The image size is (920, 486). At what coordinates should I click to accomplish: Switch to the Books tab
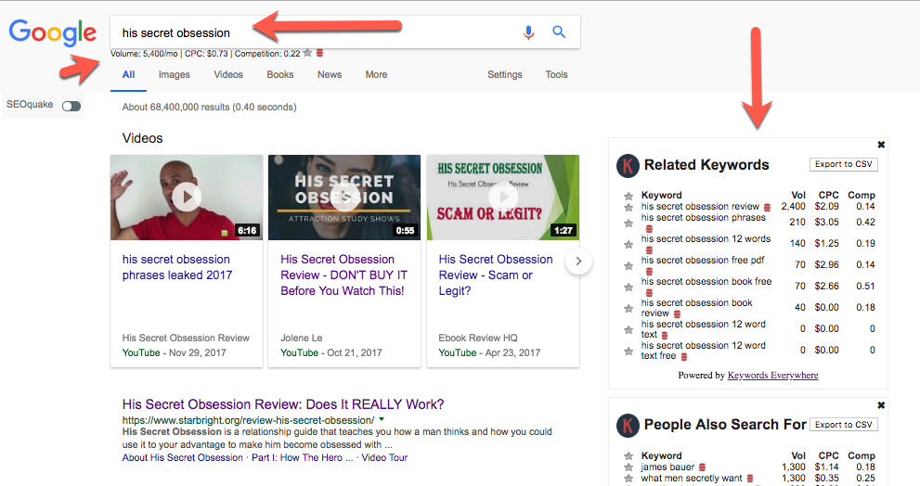point(279,74)
